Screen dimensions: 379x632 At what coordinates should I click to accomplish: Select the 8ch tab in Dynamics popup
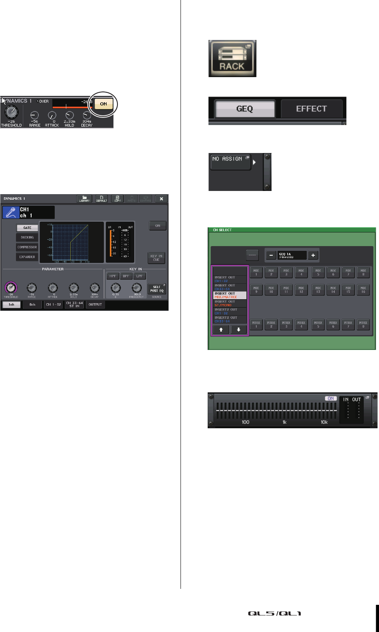pos(32,304)
